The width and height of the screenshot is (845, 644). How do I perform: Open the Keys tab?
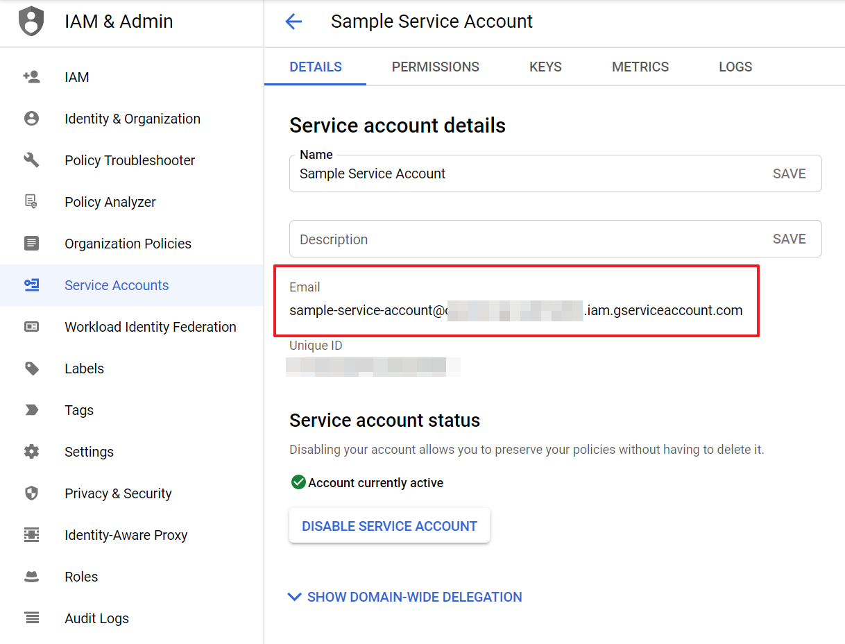(545, 67)
